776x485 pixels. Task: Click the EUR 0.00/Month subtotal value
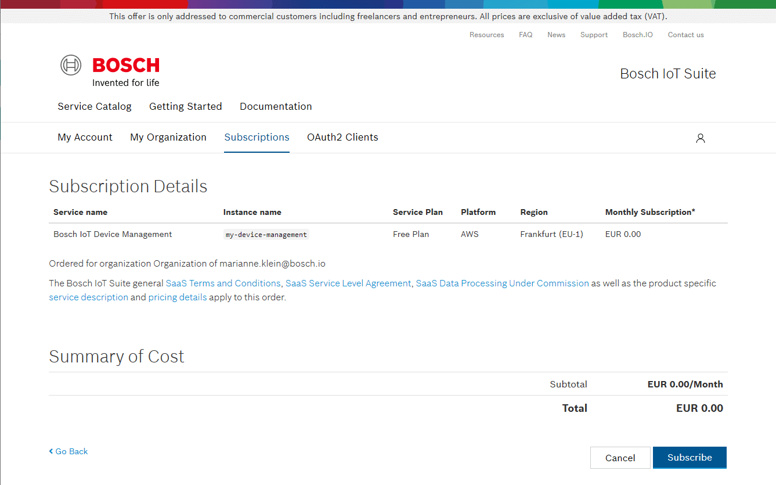(x=685, y=384)
